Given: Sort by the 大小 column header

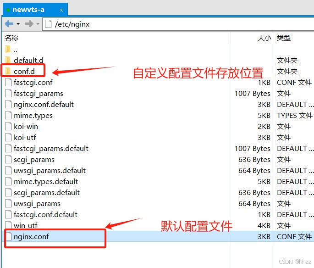Looking at the screenshot, I should (264, 38).
